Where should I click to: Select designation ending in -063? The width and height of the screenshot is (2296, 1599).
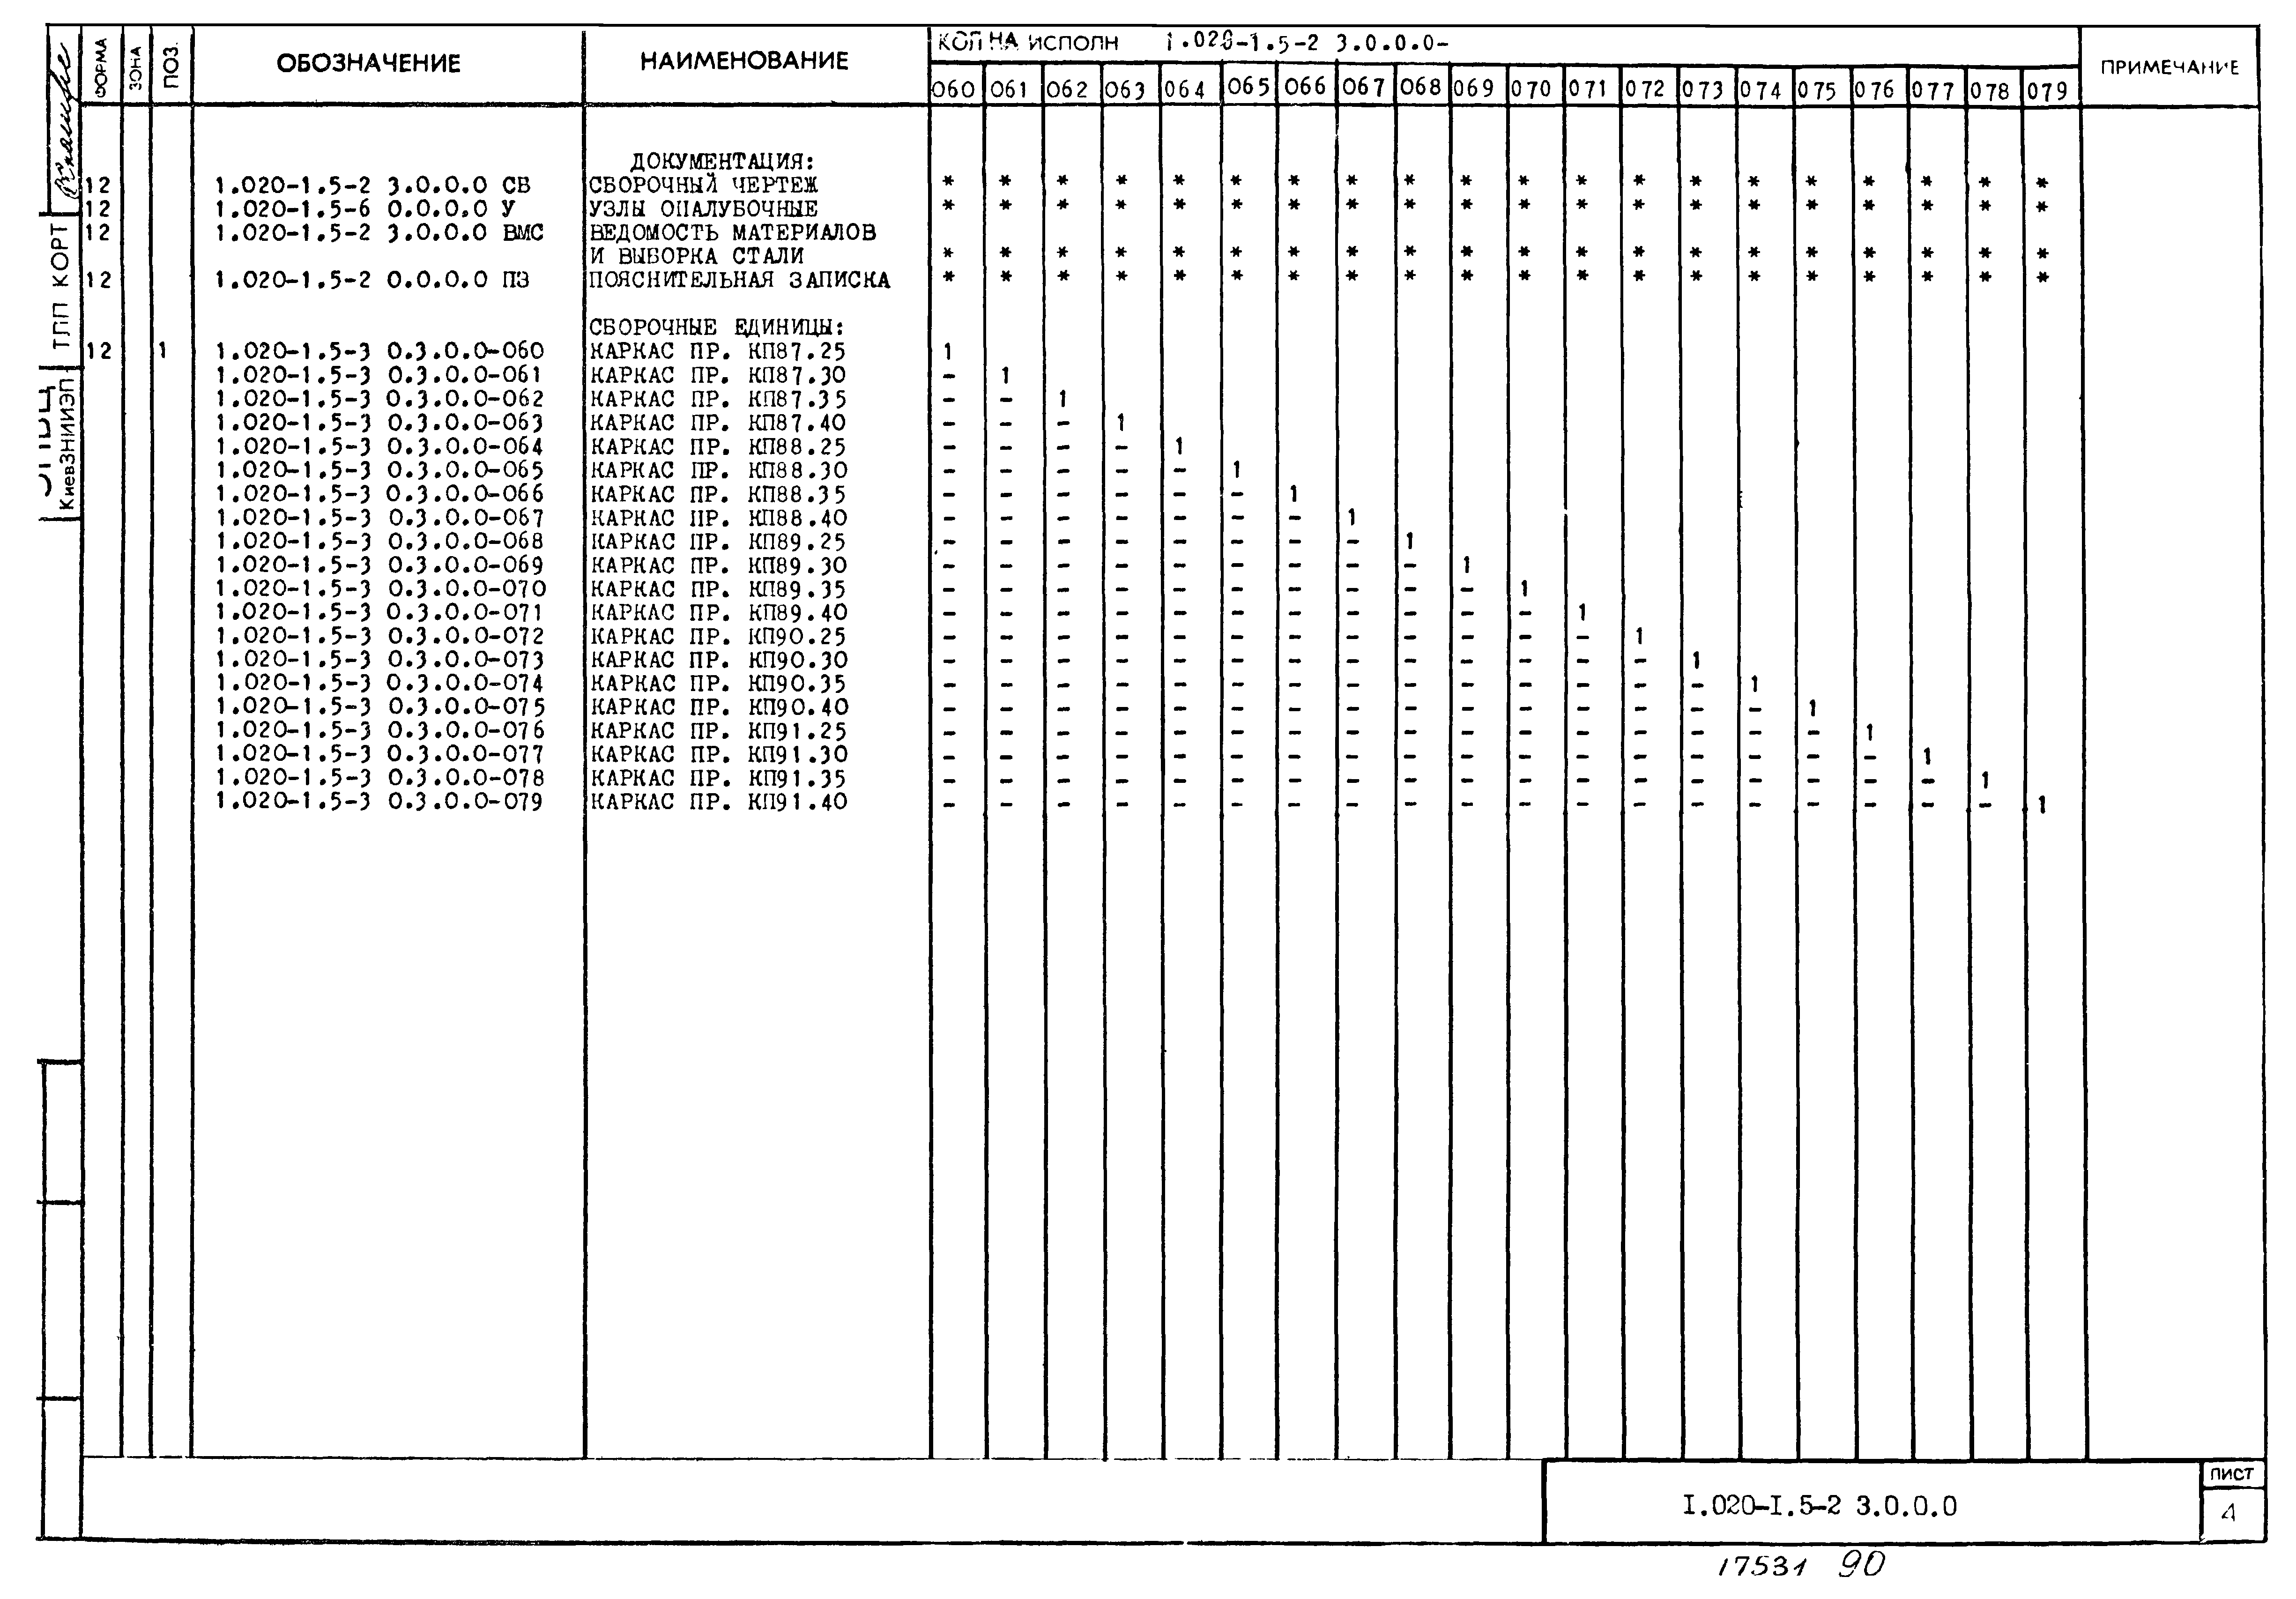coord(380,422)
